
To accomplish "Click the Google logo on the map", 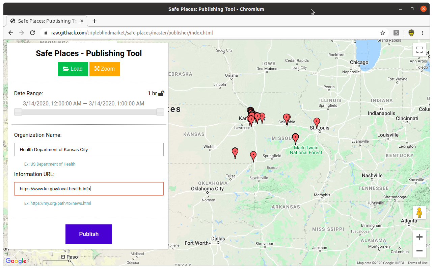I will tap(16, 261).
